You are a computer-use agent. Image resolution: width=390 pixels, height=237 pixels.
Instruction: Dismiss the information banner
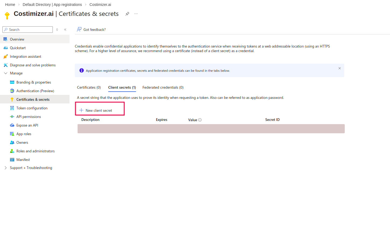click(x=340, y=68)
